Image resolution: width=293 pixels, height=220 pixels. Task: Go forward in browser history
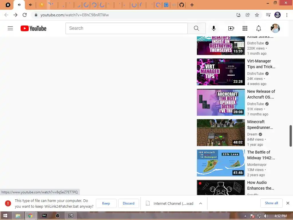point(15,15)
